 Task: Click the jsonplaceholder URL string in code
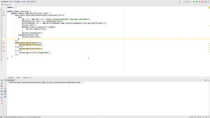coord(67,19)
